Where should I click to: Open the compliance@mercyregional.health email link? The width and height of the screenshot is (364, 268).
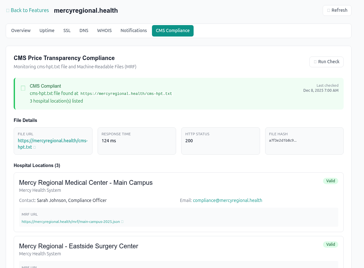click(227, 200)
